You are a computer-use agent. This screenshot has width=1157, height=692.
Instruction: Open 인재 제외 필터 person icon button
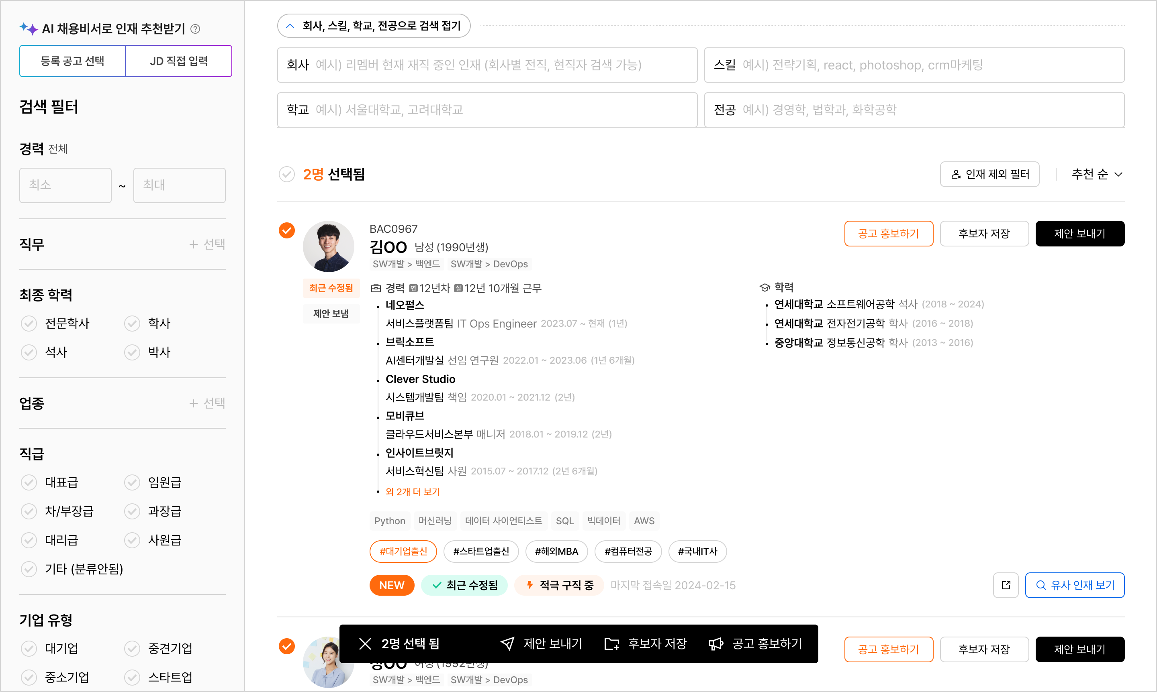(989, 174)
